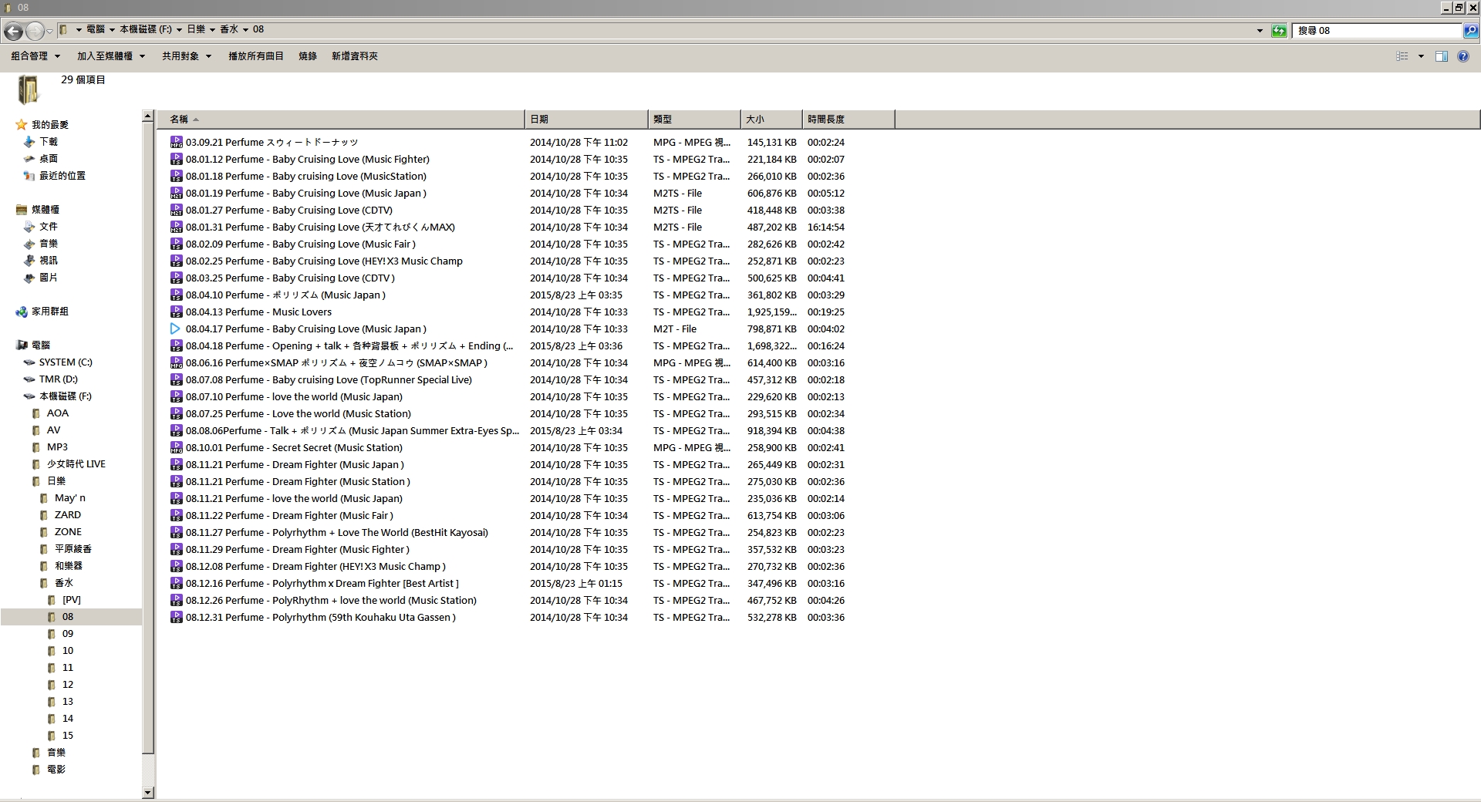
Task: Select the 15 folder in tree
Action: 68,735
